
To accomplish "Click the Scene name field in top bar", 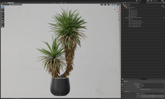I will 142,1.
